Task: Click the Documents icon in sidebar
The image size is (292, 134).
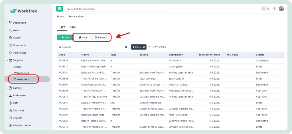Action: (x=10, y=45)
